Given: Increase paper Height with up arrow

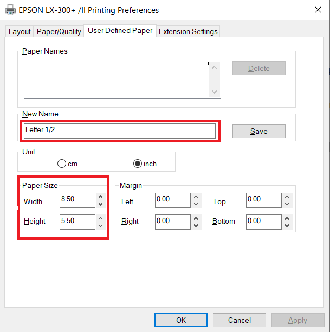Looking at the screenshot, I should [101, 218].
